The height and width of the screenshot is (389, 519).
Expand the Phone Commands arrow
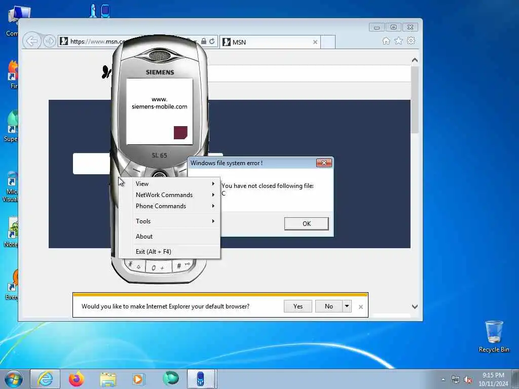click(213, 206)
